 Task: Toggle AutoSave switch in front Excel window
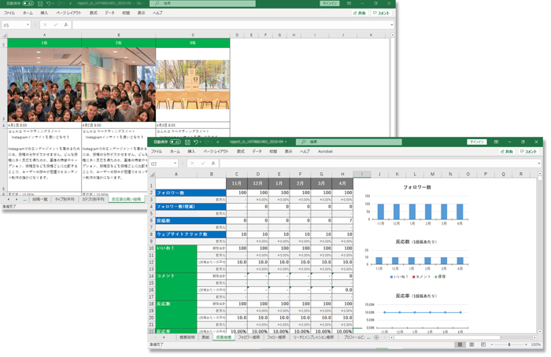176,142
